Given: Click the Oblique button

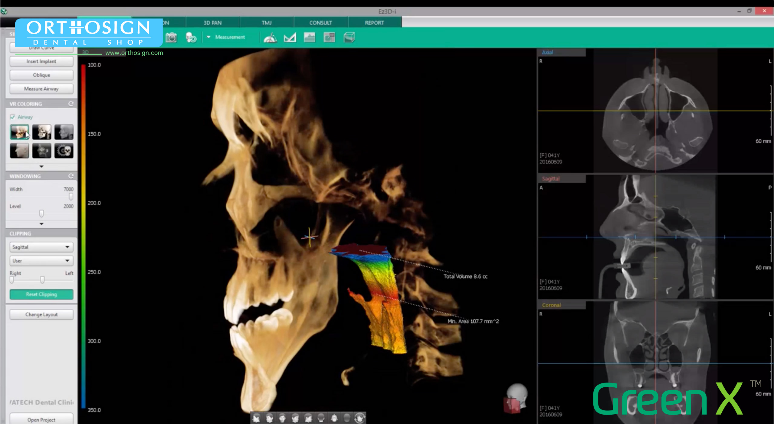Looking at the screenshot, I should [x=41, y=75].
